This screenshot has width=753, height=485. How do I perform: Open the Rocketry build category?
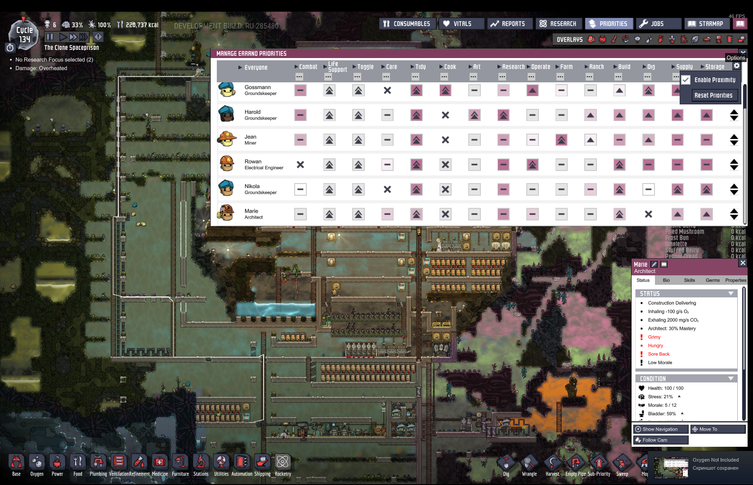(282, 463)
